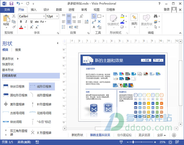The image size is (184, 145).
Task: Toggle center horizontal text alignment
Action: click(x=69, y=21)
